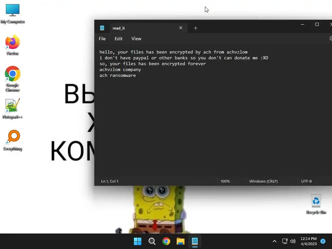
Task: Open Chrome from the taskbar
Action: [x=166, y=241]
